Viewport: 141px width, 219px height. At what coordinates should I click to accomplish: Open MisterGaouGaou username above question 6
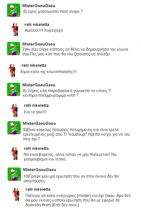39,6
